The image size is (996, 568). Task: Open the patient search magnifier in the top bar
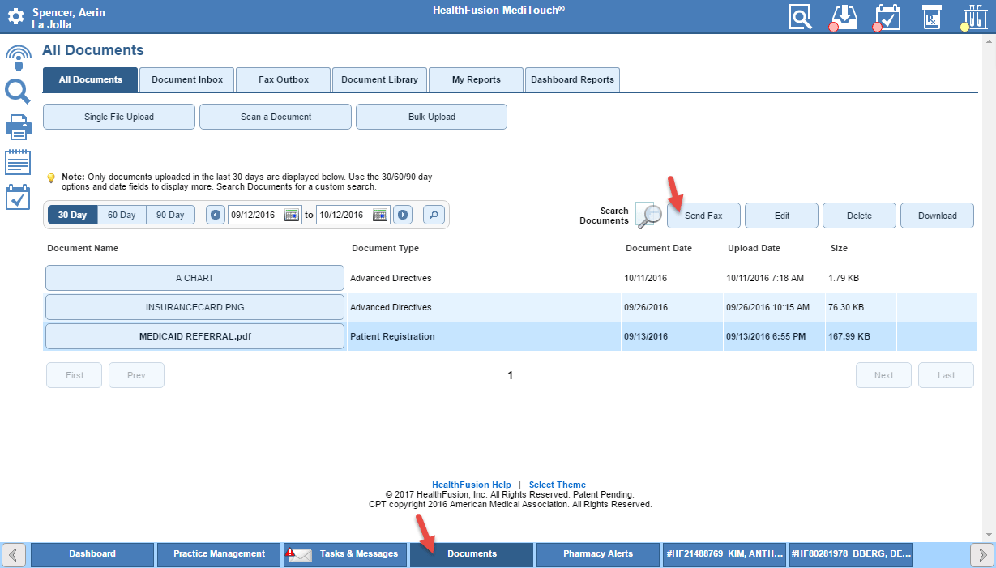pyautogui.click(x=800, y=16)
